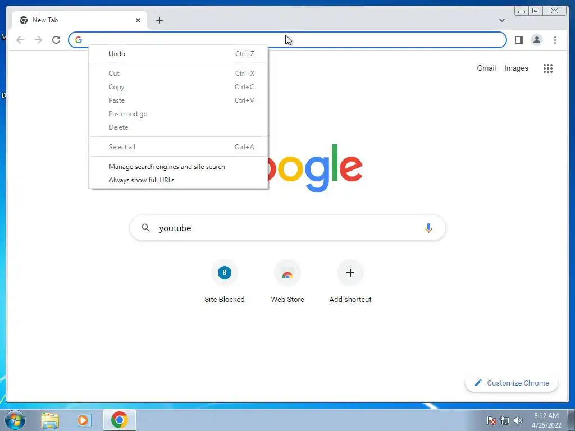Toggle Always show full URLs
The image size is (575, 431).
click(x=178, y=180)
